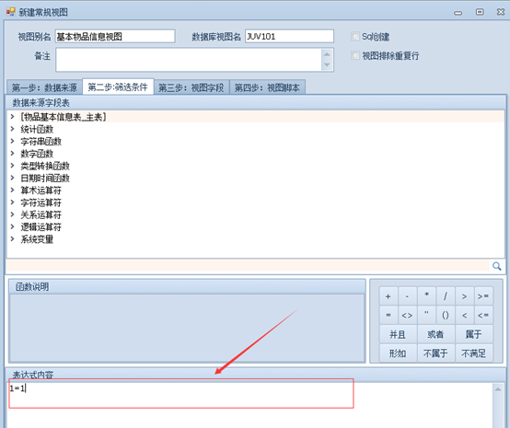Insert the plus operator button
510x428 pixels.
point(388,296)
